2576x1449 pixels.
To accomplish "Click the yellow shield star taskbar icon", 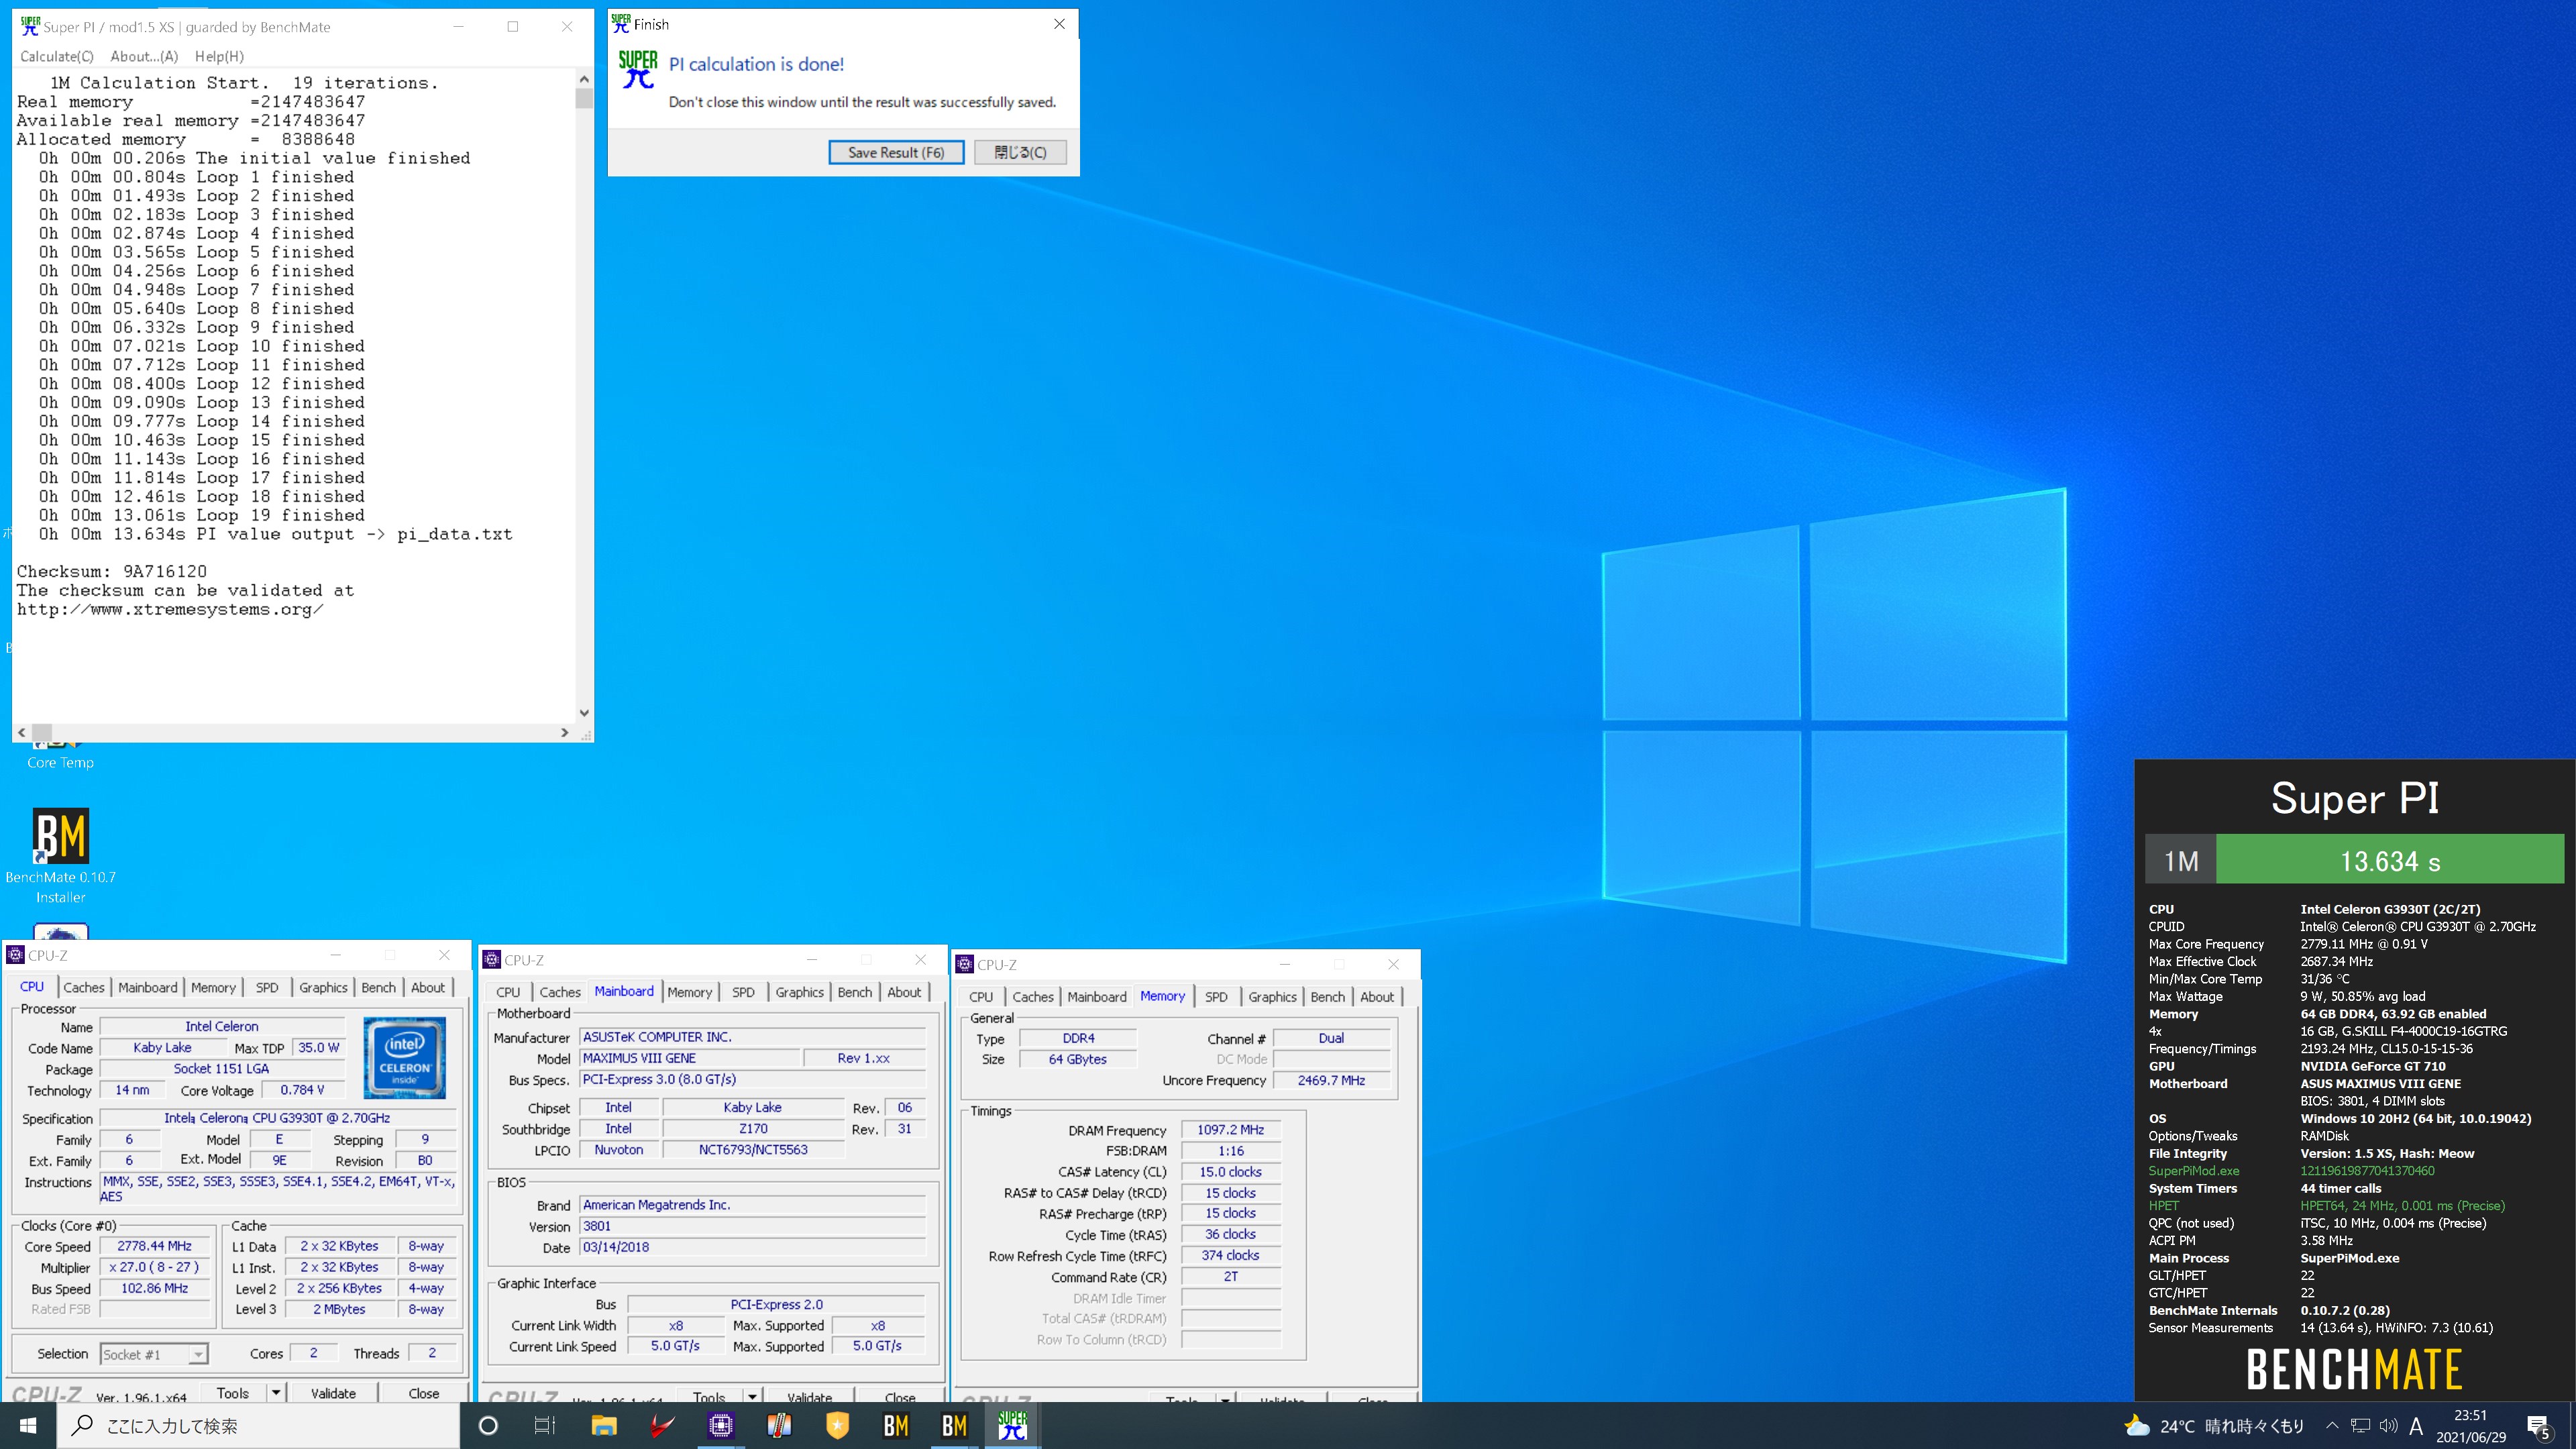I will pyautogui.click(x=837, y=1425).
